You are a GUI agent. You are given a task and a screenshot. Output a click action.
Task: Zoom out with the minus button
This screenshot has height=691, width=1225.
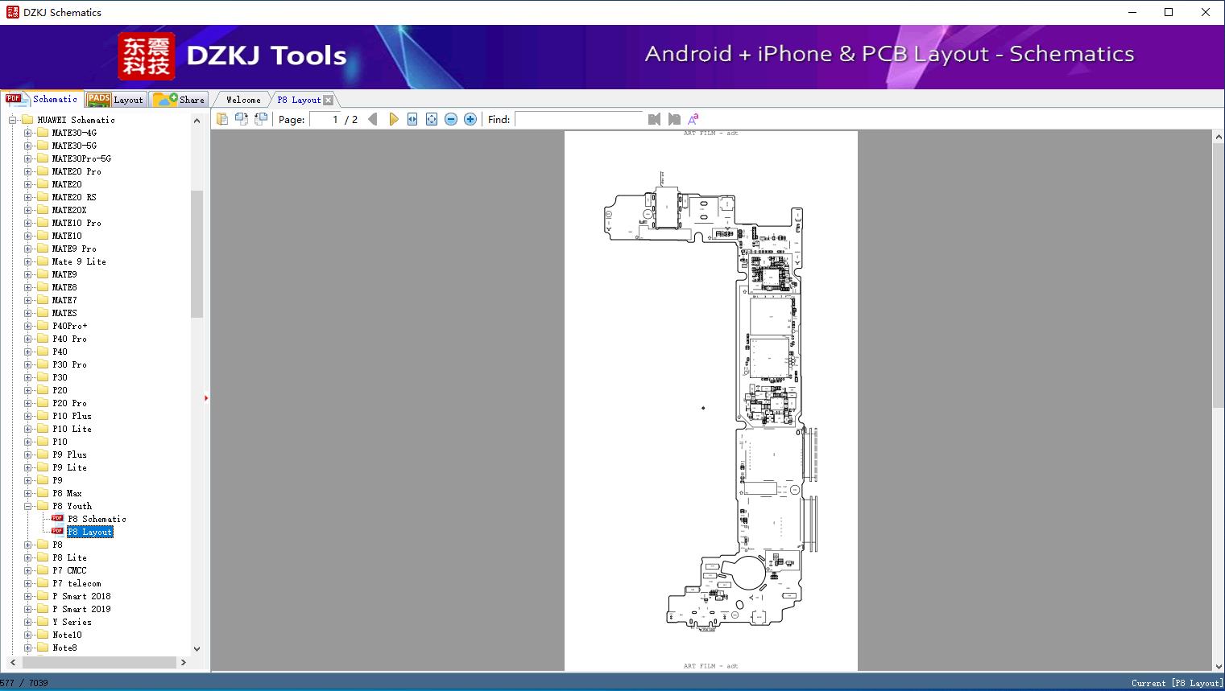[451, 119]
